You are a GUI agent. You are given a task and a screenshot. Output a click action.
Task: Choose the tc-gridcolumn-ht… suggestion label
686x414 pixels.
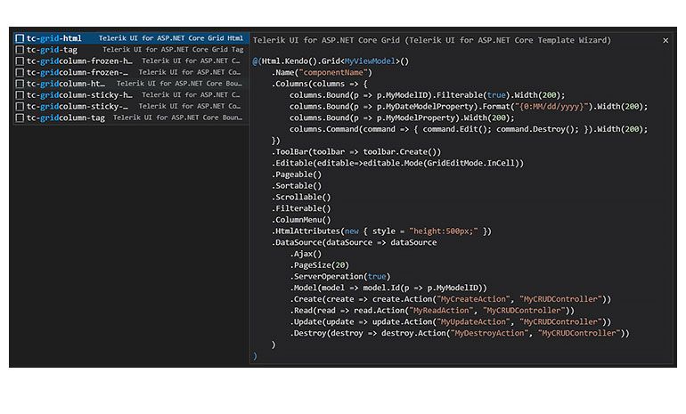pos(66,84)
